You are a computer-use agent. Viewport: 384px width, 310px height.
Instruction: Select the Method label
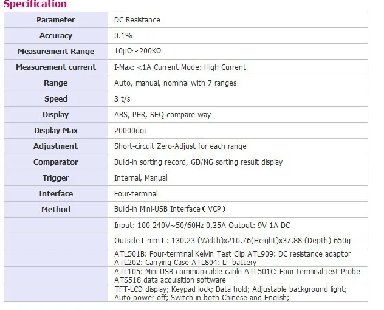pos(56,210)
